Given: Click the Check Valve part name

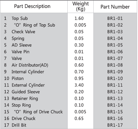Looking at the screenshot, I should pos(23,32).
